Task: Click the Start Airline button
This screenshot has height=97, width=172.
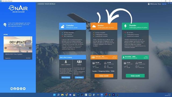Action: point(79,77)
